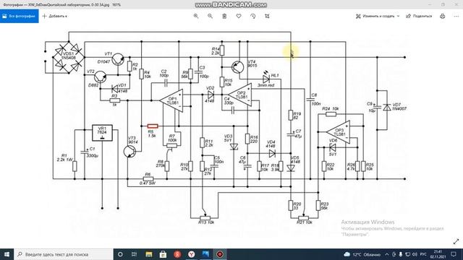Open the three-dot more options menu
This screenshot has height=260, width=463.
[x=456, y=16]
